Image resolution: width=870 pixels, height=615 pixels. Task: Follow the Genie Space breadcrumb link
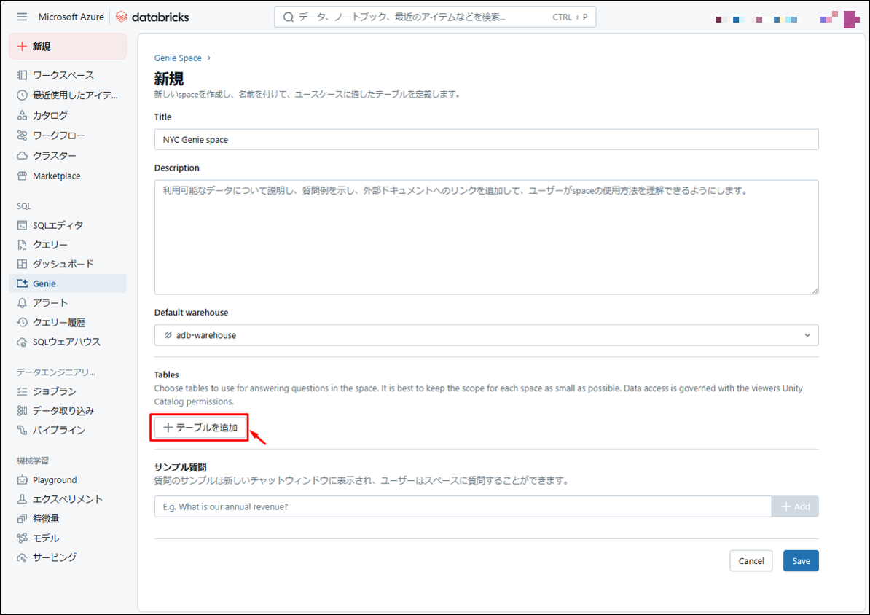(x=178, y=58)
